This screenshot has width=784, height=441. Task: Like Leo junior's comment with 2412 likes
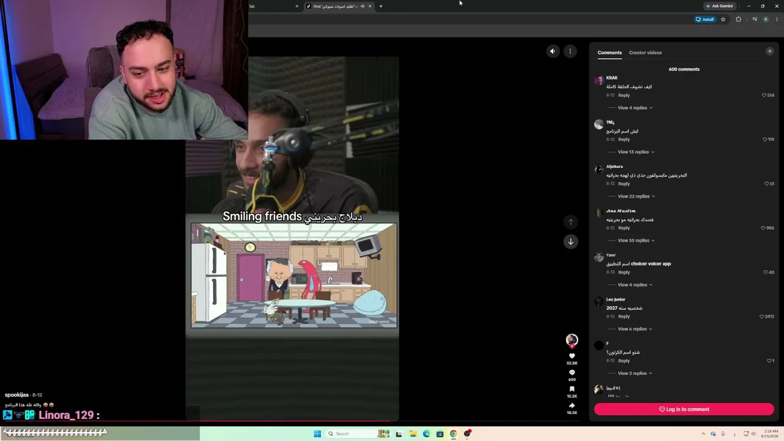(x=762, y=317)
